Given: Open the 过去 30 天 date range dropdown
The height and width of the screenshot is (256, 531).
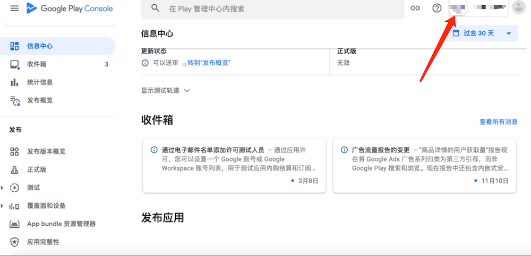Looking at the screenshot, I should pos(483,33).
